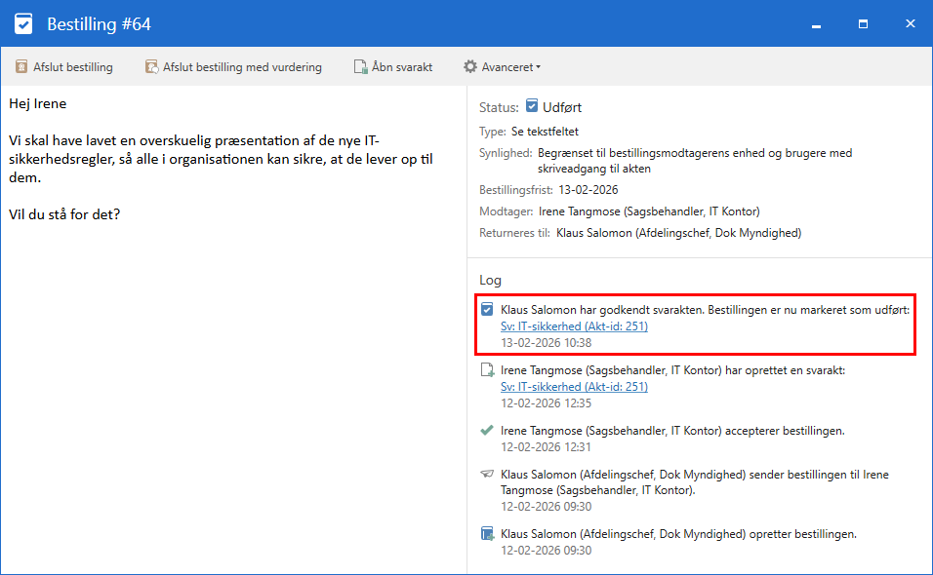Maximize the Bestilling #64 window
Image resolution: width=933 pixels, height=575 pixels.
(863, 23)
